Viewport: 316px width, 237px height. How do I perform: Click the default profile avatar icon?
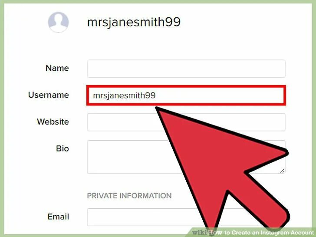click(x=58, y=22)
